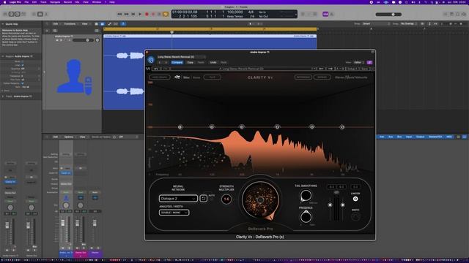
Task: Click the Width knob
Action: pos(355,217)
